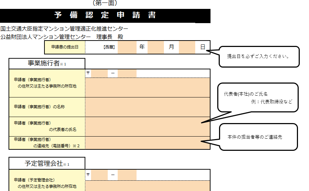Screen dimensions: 309x191
Task: Click the 事業施行者 の住所又は主たる事務所の所在地 label
Action: tap(45, 83)
